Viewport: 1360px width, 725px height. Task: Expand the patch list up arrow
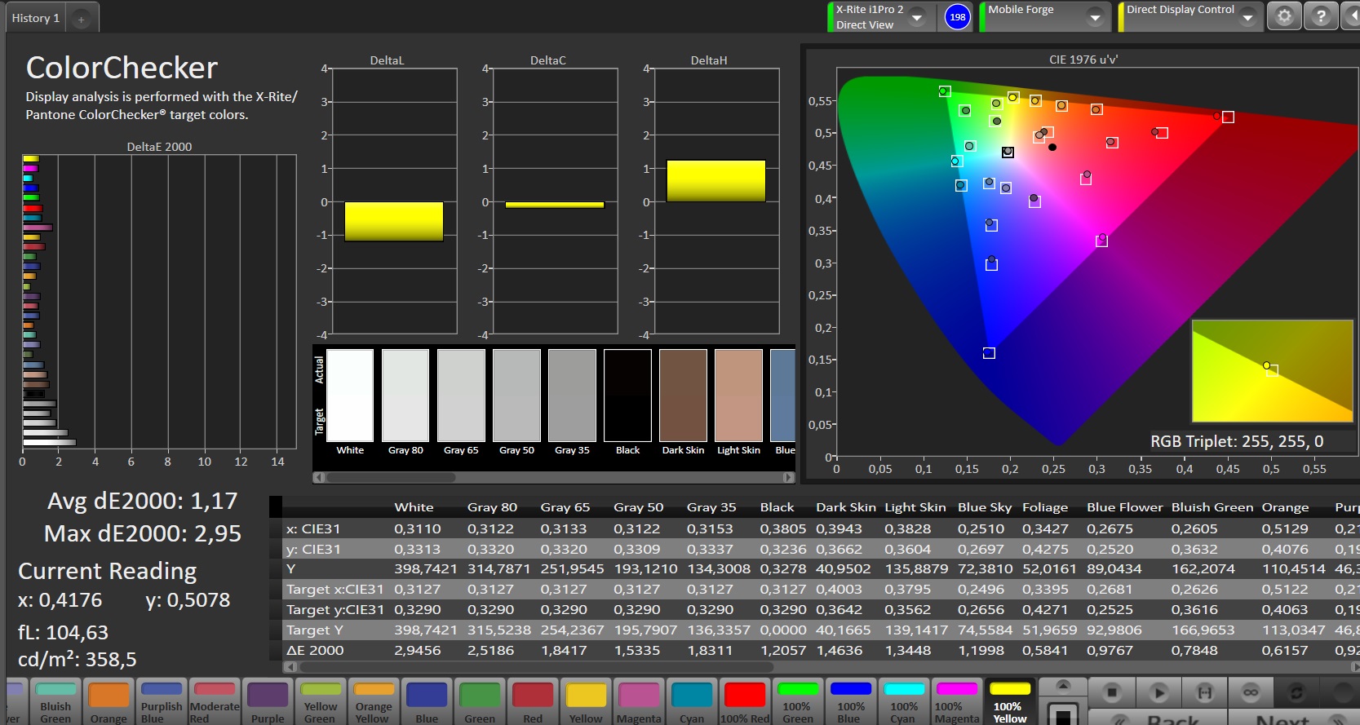click(1063, 685)
